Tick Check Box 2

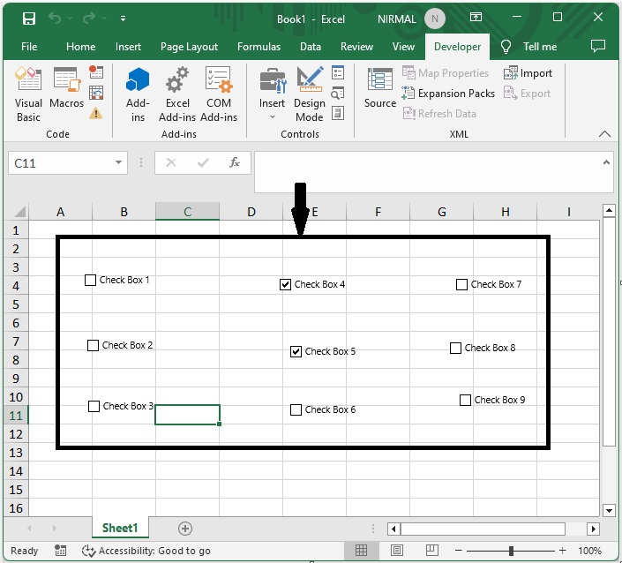click(93, 345)
